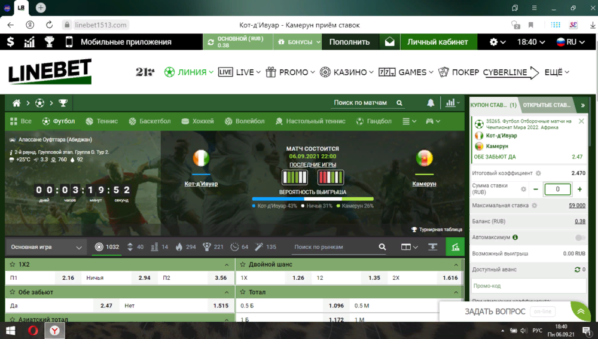Open the ЛИНИЯ menu
Viewport: 598px width, 339px height.
(x=189, y=72)
